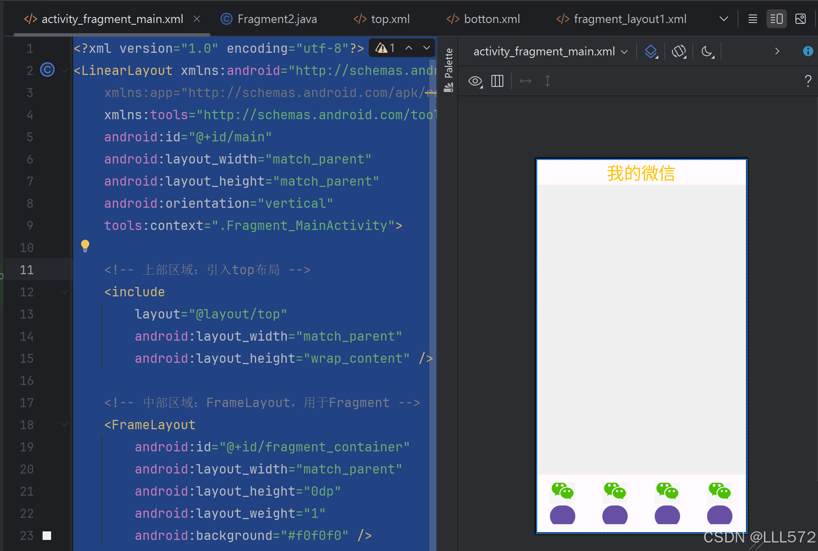Click the orientation rotate icon

[679, 52]
